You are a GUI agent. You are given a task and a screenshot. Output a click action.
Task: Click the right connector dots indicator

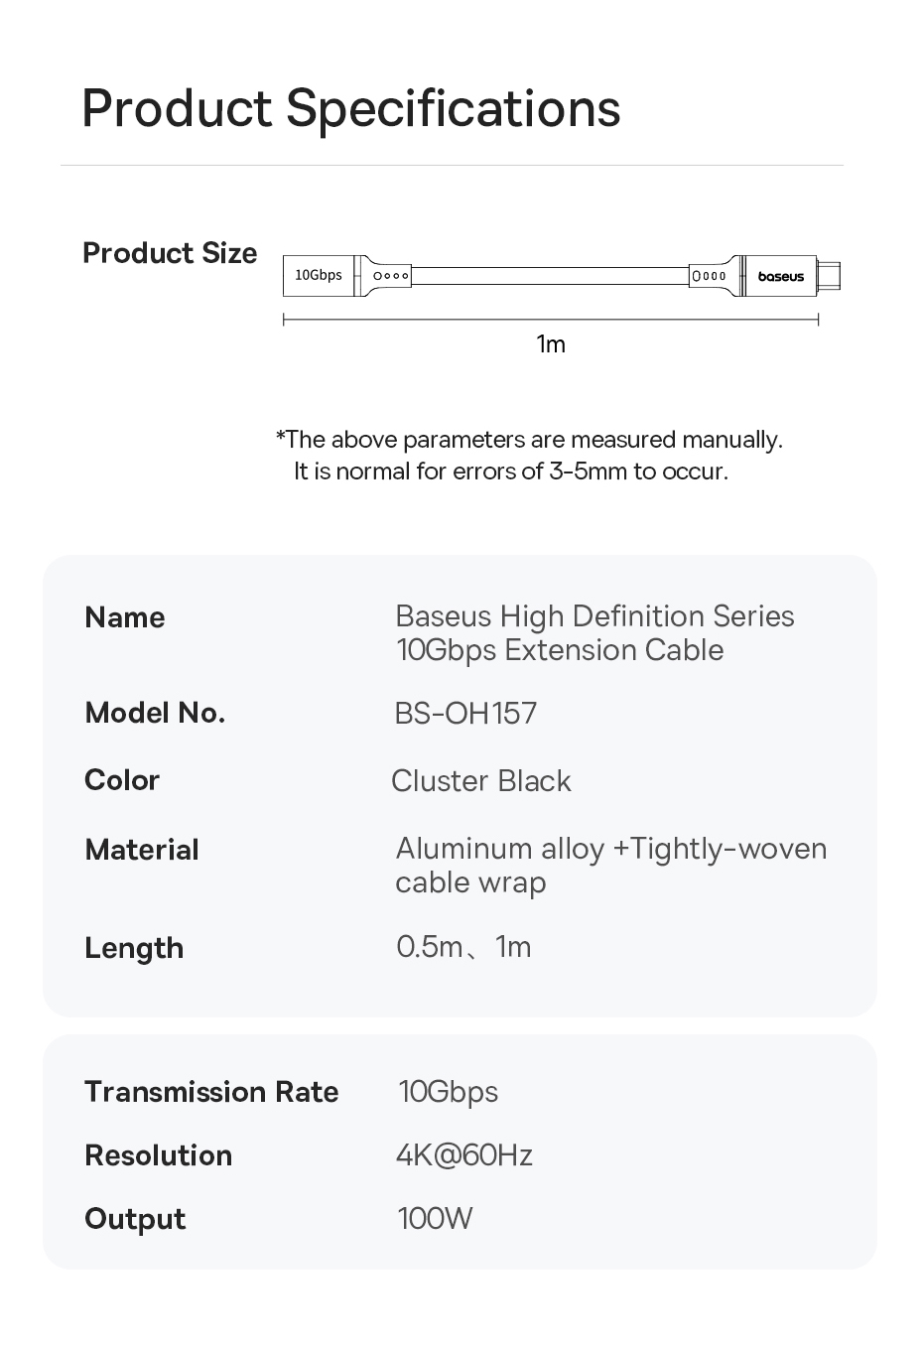click(x=709, y=276)
